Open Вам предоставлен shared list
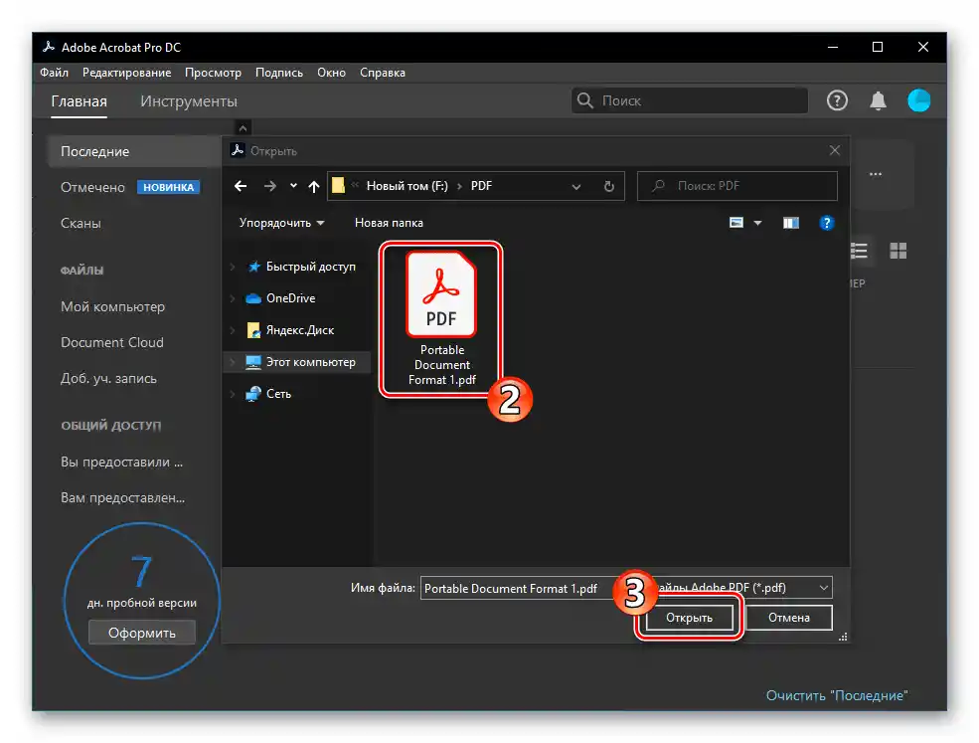The width and height of the screenshot is (979, 743). coord(122,498)
